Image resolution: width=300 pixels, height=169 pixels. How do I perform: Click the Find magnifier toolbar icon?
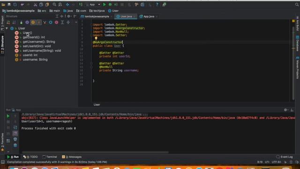pos(54,4)
